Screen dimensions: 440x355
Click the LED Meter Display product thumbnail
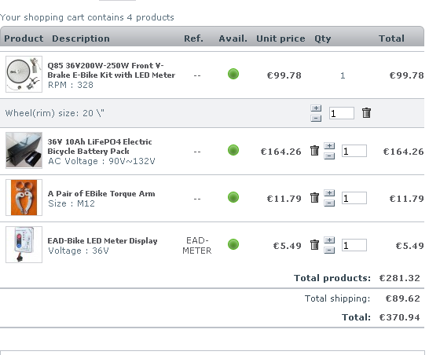click(x=24, y=244)
